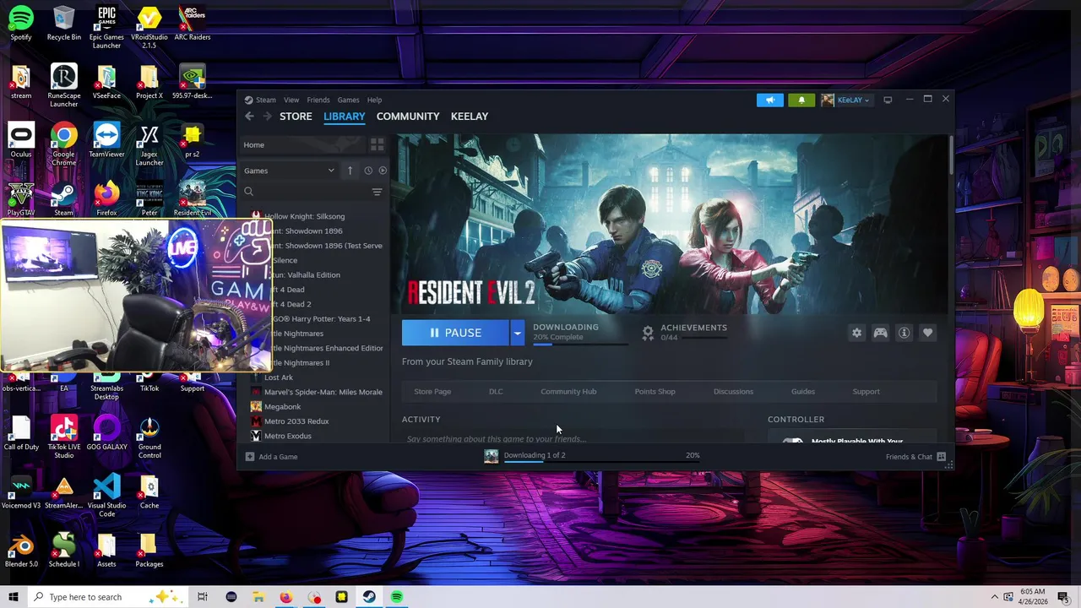Click the library search field

point(306,192)
